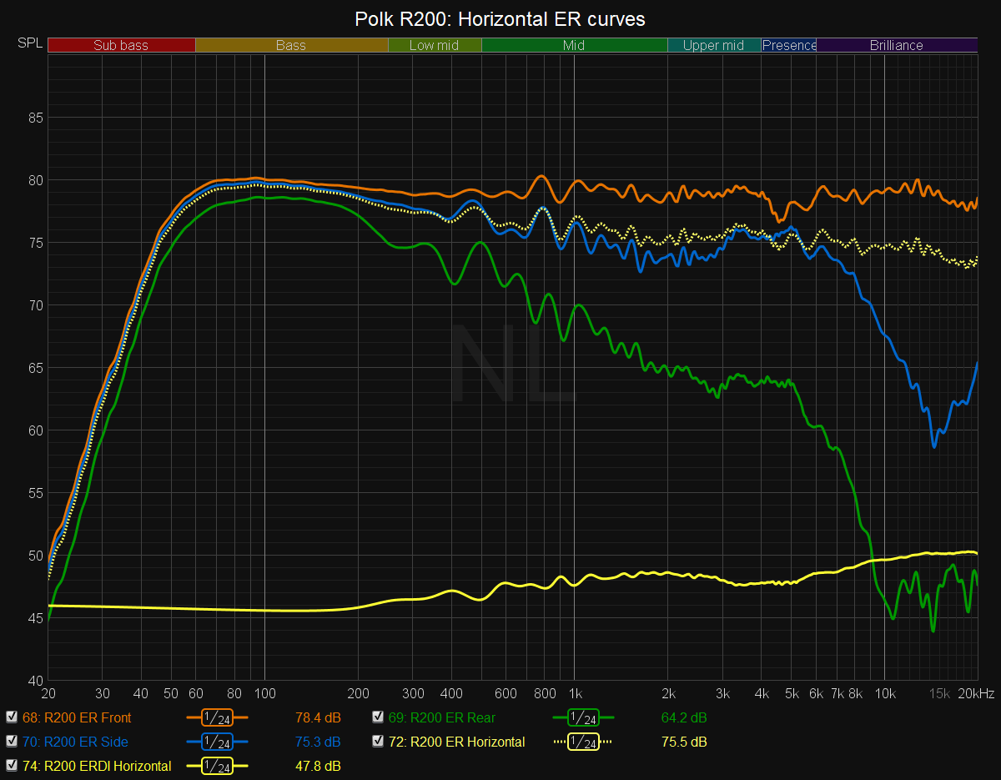1001x780 pixels.
Task: Click the 85 SPL axis value
Action: coord(35,118)
